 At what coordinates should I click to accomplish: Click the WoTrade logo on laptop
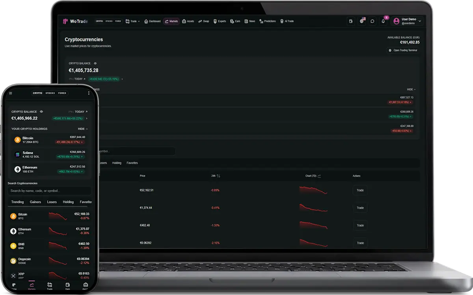point(75,21)
